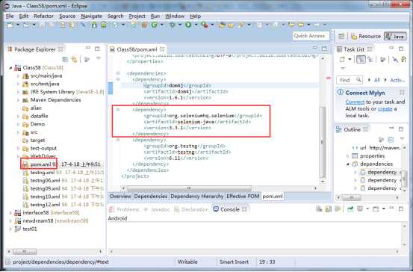
Task: Fold the selenium dependency block in gutter
Action: (x=118, y=109)
